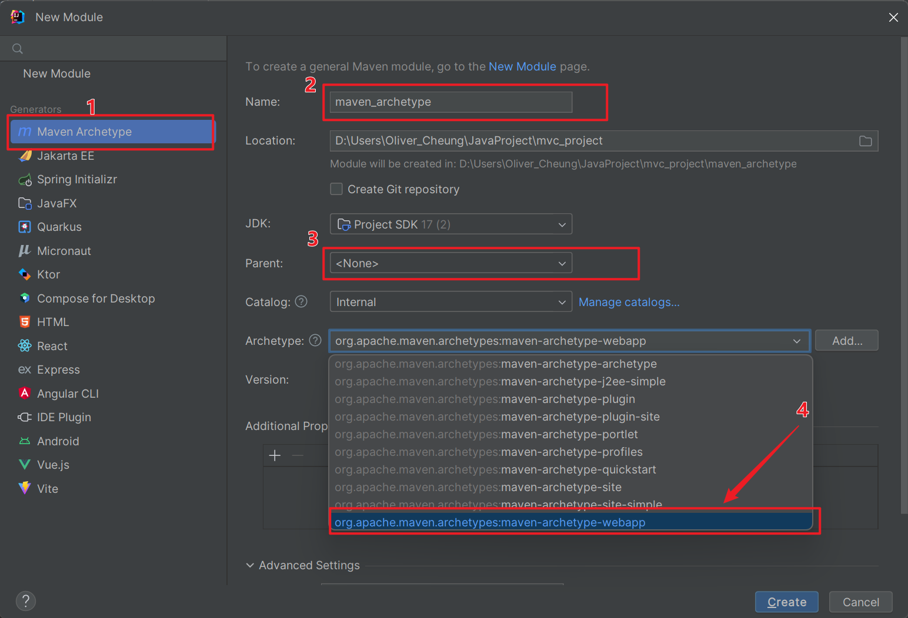
Task: Select maven-archetype-profiles option
Action: click(x=570, y=452)
